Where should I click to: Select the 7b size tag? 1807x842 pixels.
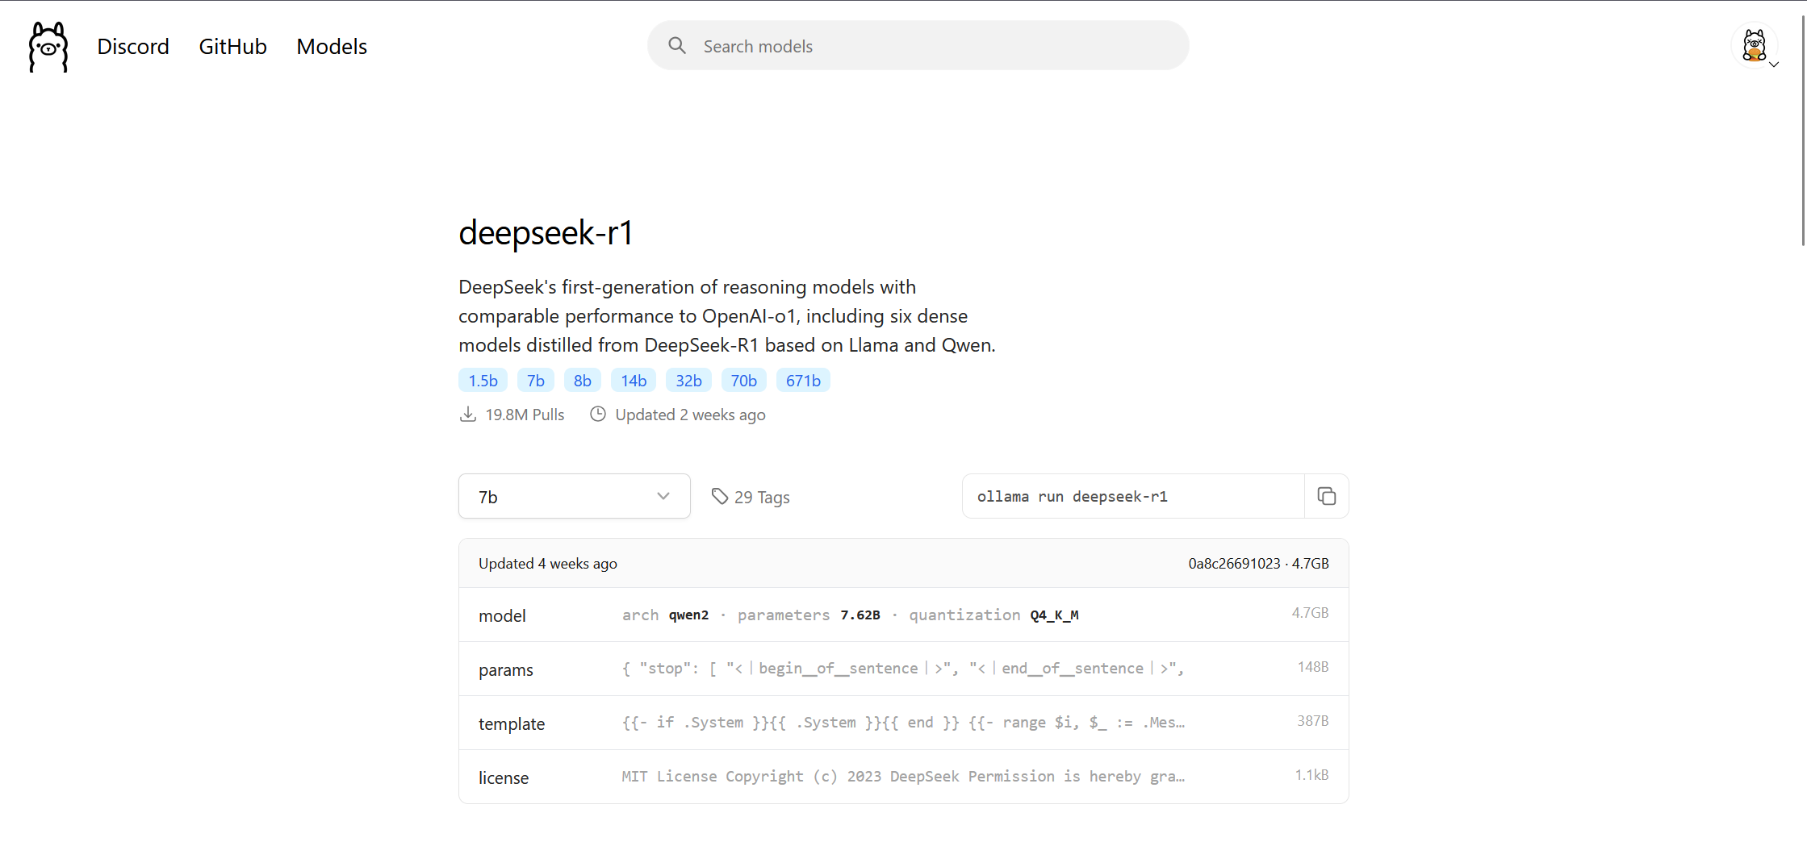[x=536, y=381]
